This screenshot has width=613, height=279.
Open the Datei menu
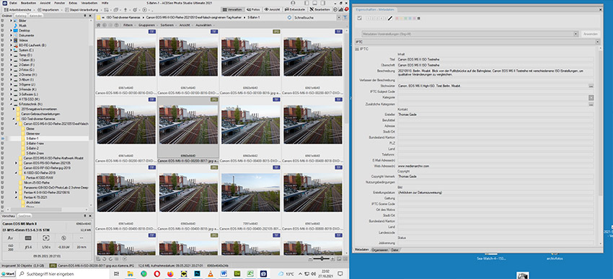coord(13,3)
